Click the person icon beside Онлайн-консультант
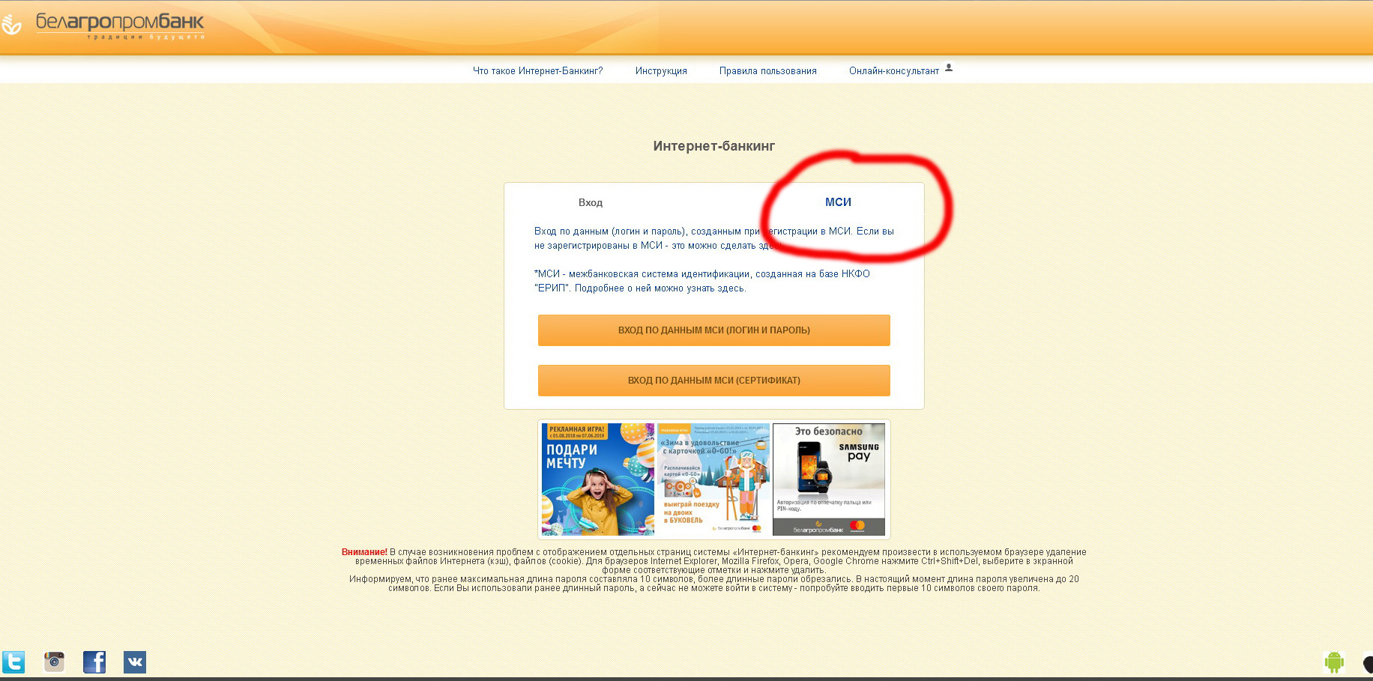The image size is (1373, 681). 949,67
